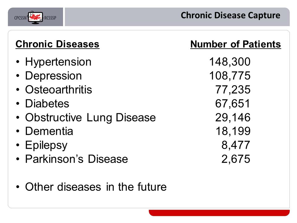Select the Number of Patients heading

235,44
